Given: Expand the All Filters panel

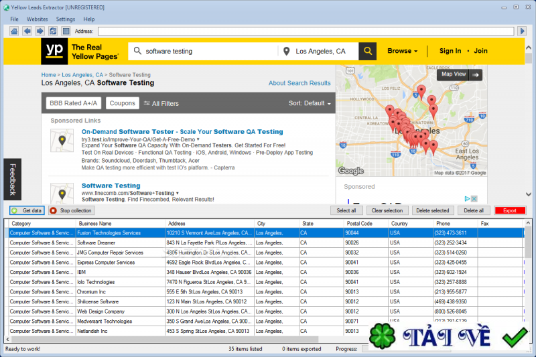Looking at the screenshot, I should pos(161,103).
